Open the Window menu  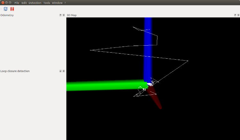57,3
